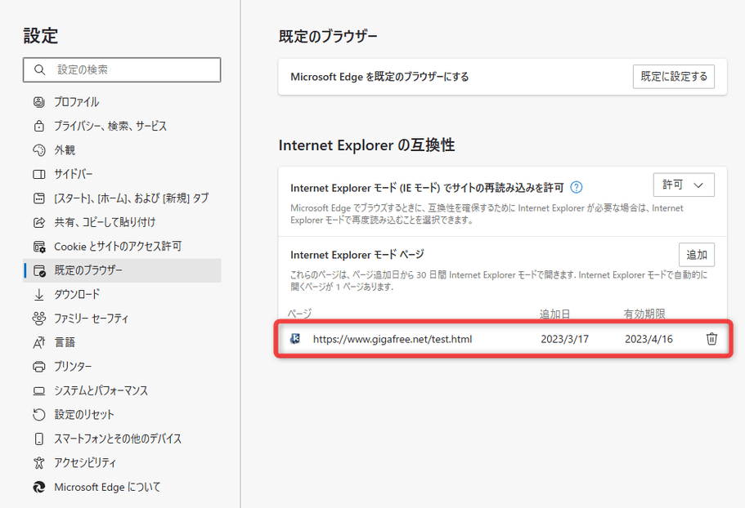The height and width of the screenshot is (508, 745).
Task: Click the 追加日 column header
Action: (x=555, y=314)
